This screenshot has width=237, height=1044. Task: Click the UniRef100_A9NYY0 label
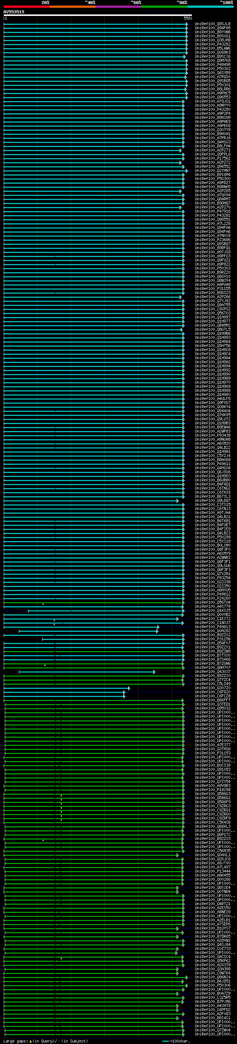coord(212,106)
